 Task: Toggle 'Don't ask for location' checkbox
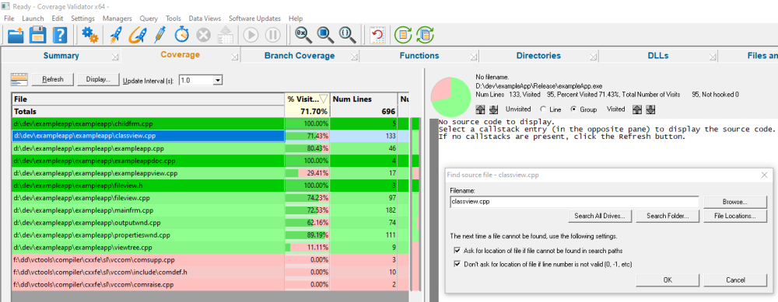point(457,264)
